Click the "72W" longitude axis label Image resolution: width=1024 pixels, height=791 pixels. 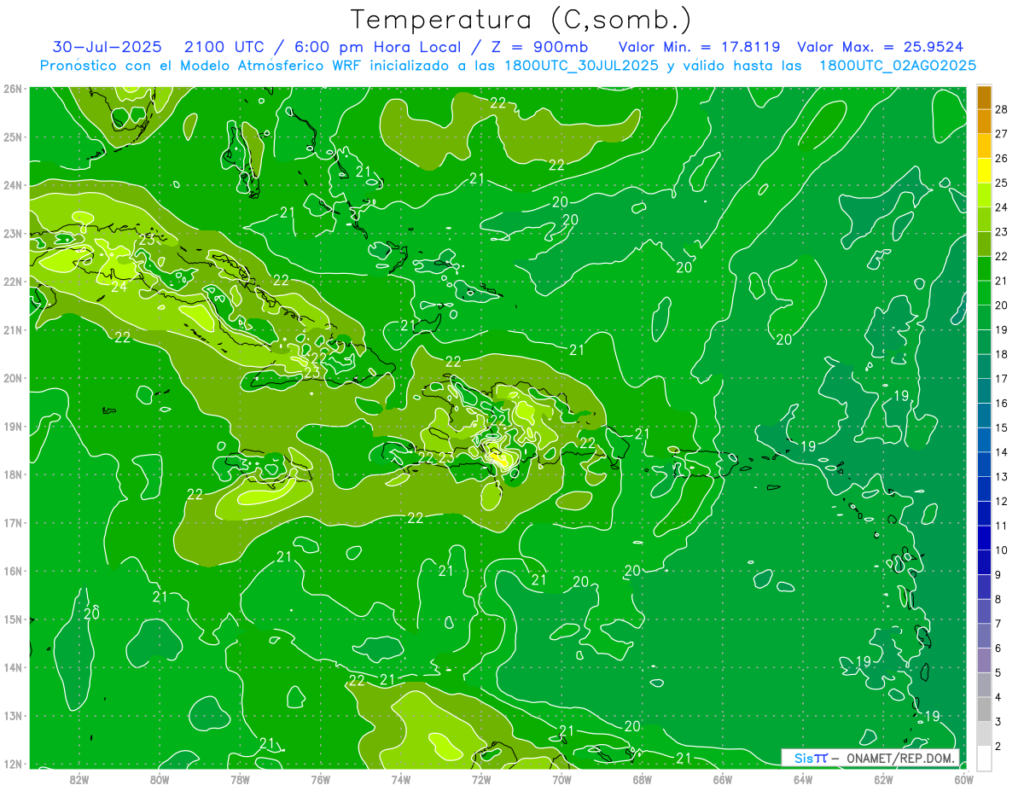(481, 779)
